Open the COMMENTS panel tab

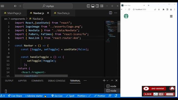[37, 81]
